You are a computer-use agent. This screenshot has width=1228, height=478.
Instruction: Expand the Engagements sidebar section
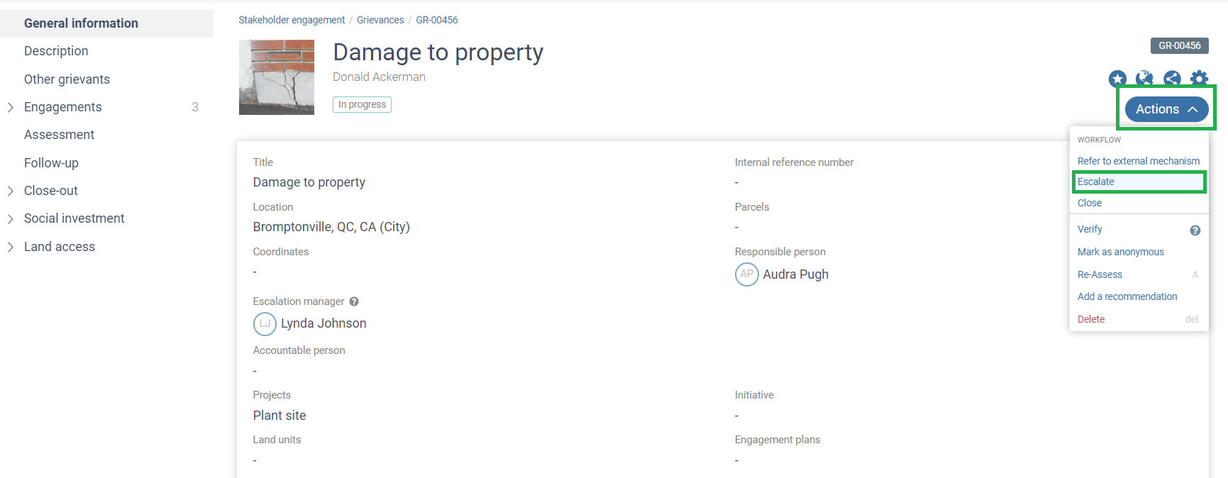coord(11,107)
